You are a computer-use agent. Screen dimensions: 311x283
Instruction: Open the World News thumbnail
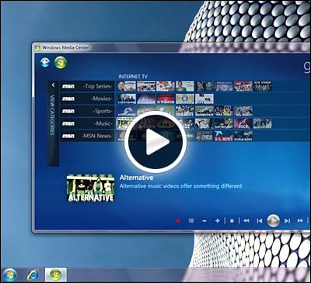[x=243, y=136]
